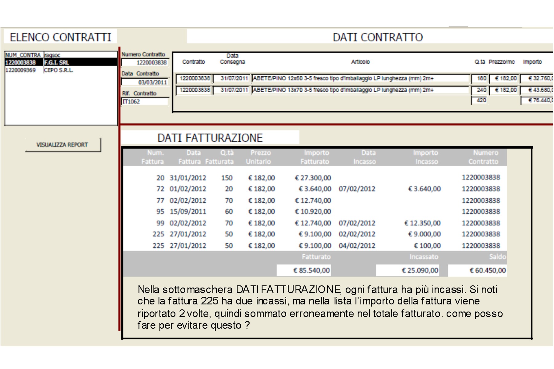Click the Incassato total field € 25.090,00
Image resolution: width=554 pixels, height=369 pixels.
pos(408,270)
